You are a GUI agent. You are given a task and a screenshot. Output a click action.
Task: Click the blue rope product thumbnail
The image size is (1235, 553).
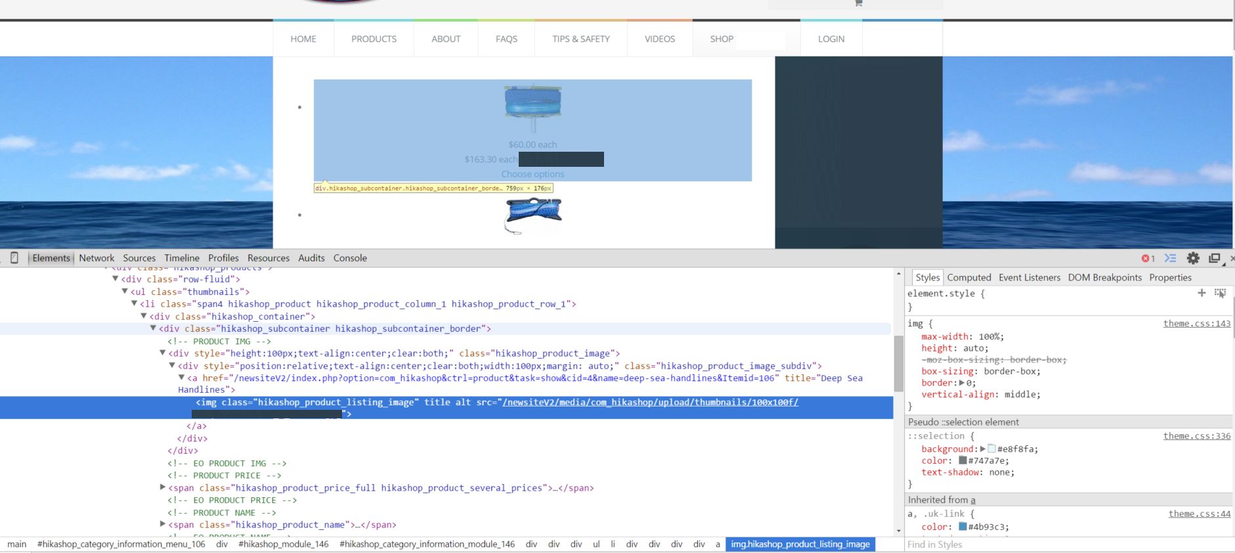point(533,215)
